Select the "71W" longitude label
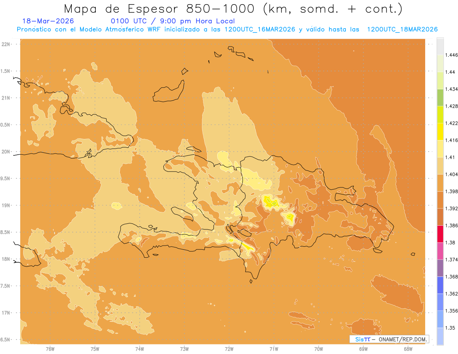 tap(274, 349)
